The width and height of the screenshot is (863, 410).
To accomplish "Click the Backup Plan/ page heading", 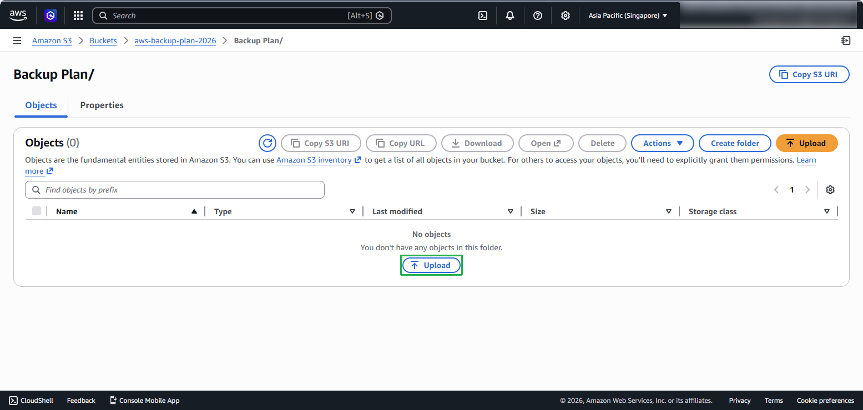I will coord(54,74).
